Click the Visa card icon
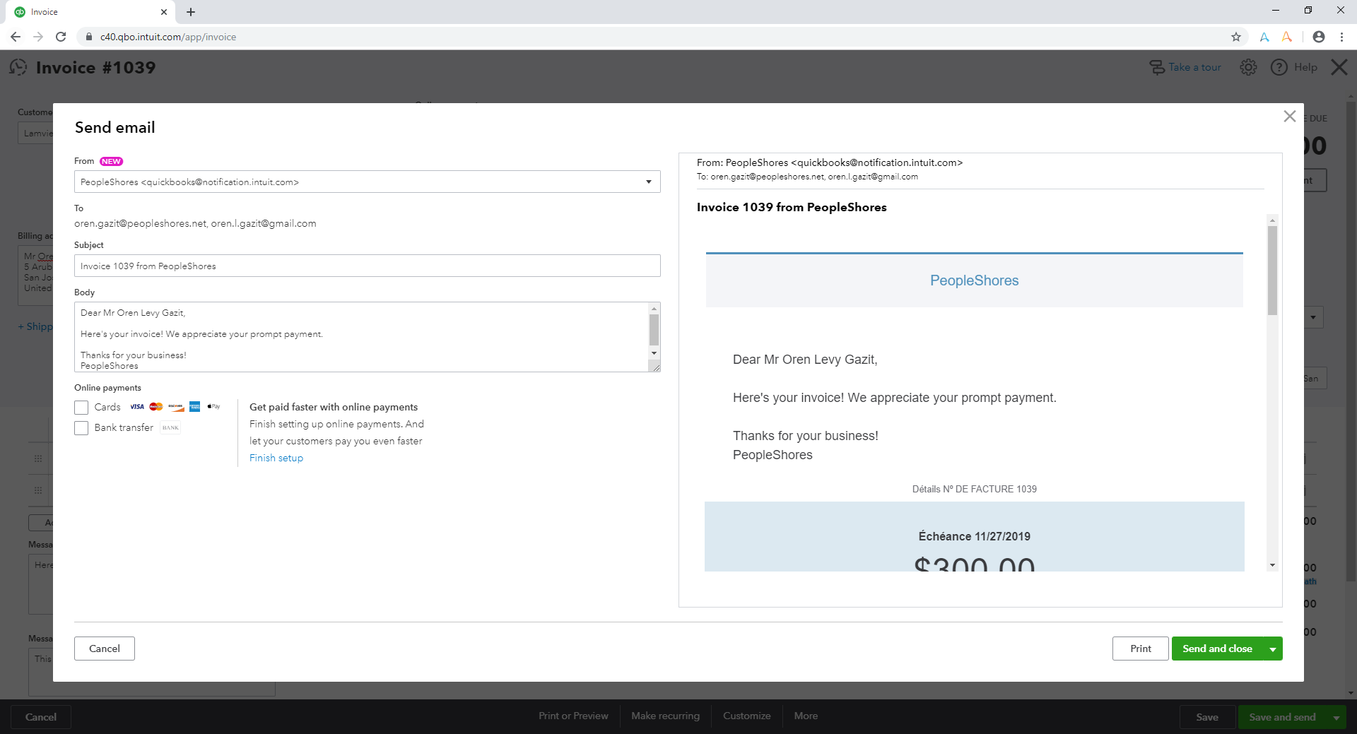 click(x=137, y=407)
